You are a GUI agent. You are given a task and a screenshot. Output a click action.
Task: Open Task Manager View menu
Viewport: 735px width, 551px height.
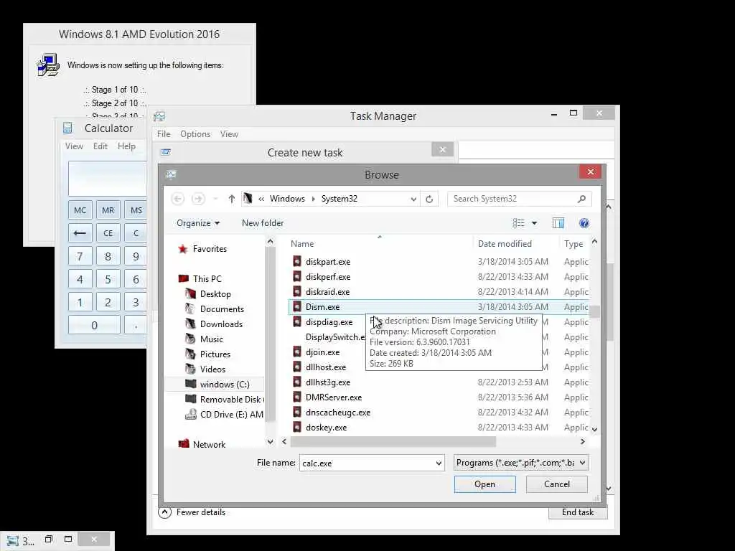229,134
